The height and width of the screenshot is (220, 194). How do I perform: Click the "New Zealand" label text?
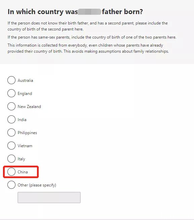[x=29, y=107]
